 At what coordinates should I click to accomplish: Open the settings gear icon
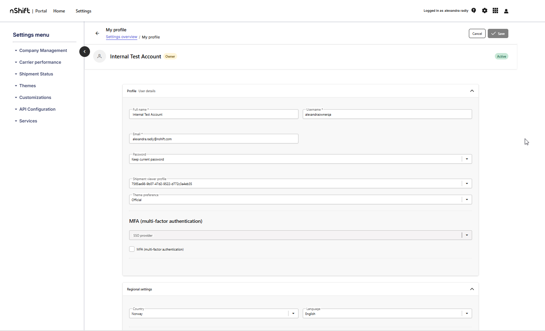[485, 11]
